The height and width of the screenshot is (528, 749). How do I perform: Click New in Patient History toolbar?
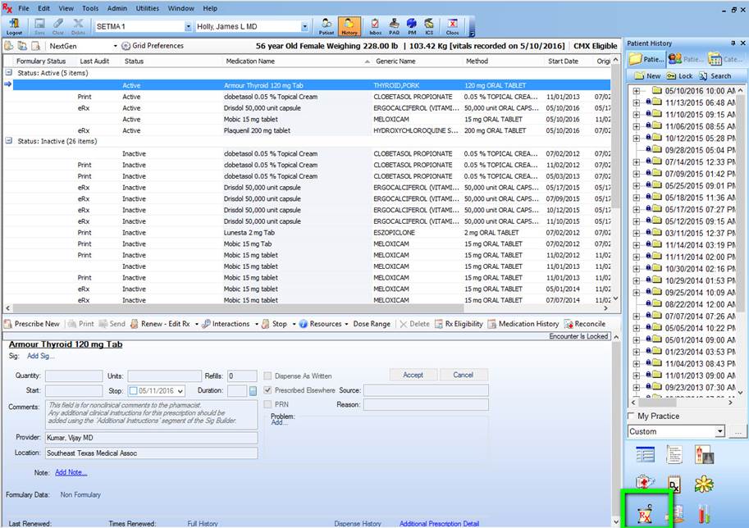click(x=647, y=76)
